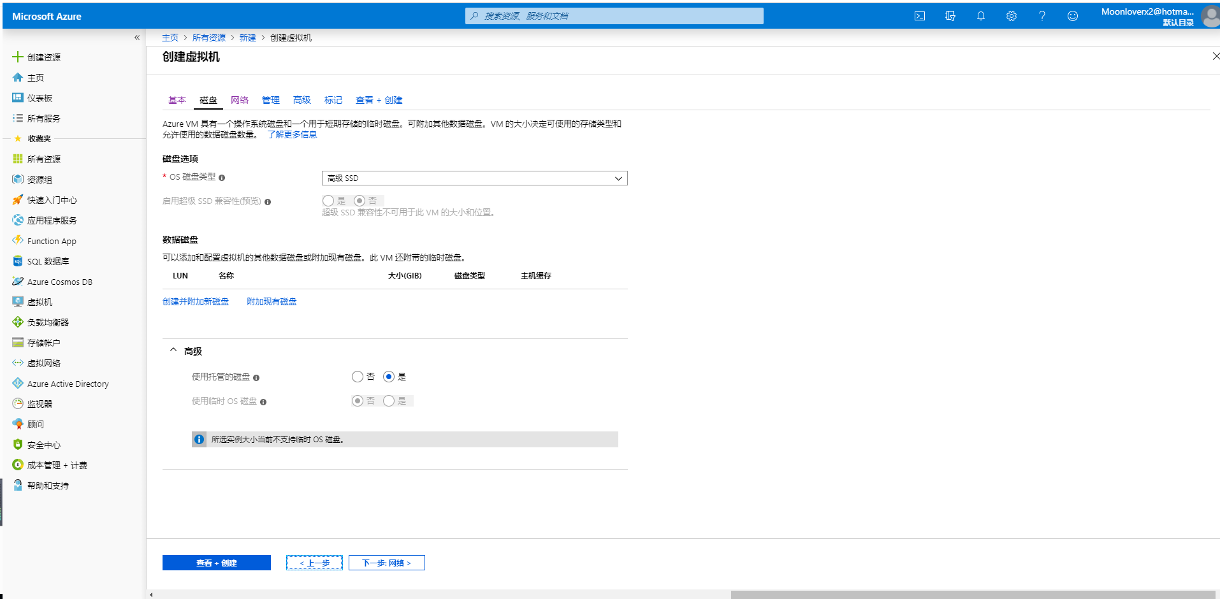Image resolution: width=1220 pixels, height=599 pixels.
Task: Open the OS disk type dropdown
Action: pyautogui.click(x=475, y=178)
